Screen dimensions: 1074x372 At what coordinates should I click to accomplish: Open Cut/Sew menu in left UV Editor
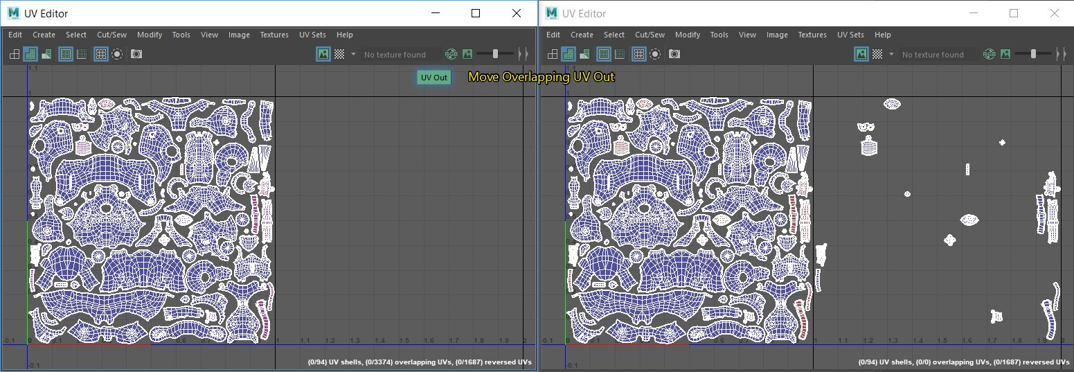[x=111, y=35]
